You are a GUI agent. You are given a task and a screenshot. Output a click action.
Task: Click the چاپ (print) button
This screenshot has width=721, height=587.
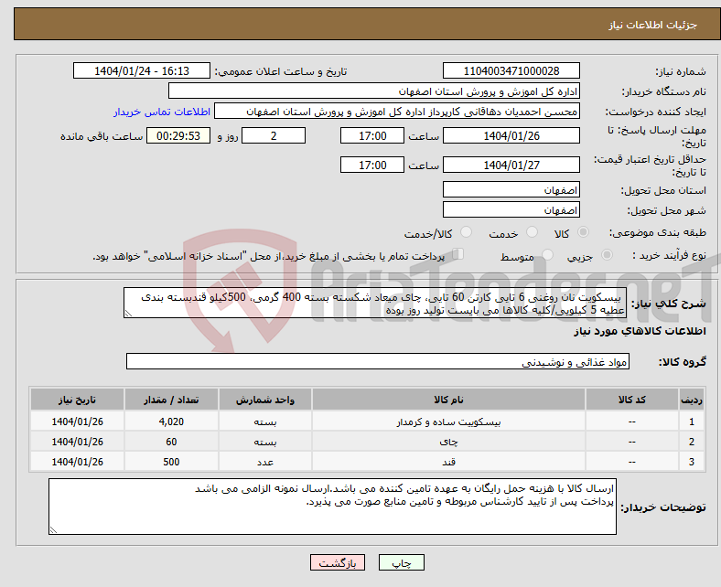pos(401,562)
